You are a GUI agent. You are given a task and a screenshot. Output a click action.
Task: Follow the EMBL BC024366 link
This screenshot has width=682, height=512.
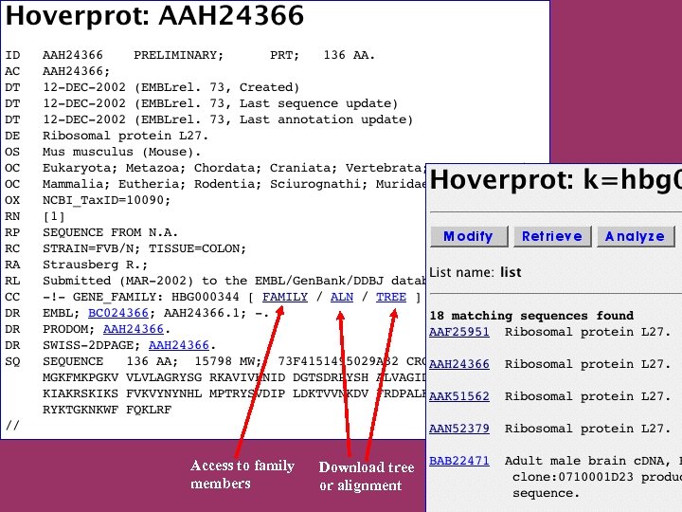tap(118, 313)
